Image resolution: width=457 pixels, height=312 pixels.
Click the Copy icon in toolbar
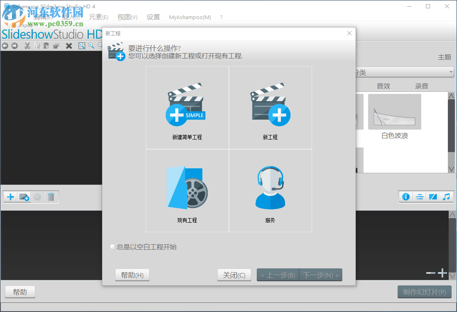click(x=37, y=46)
